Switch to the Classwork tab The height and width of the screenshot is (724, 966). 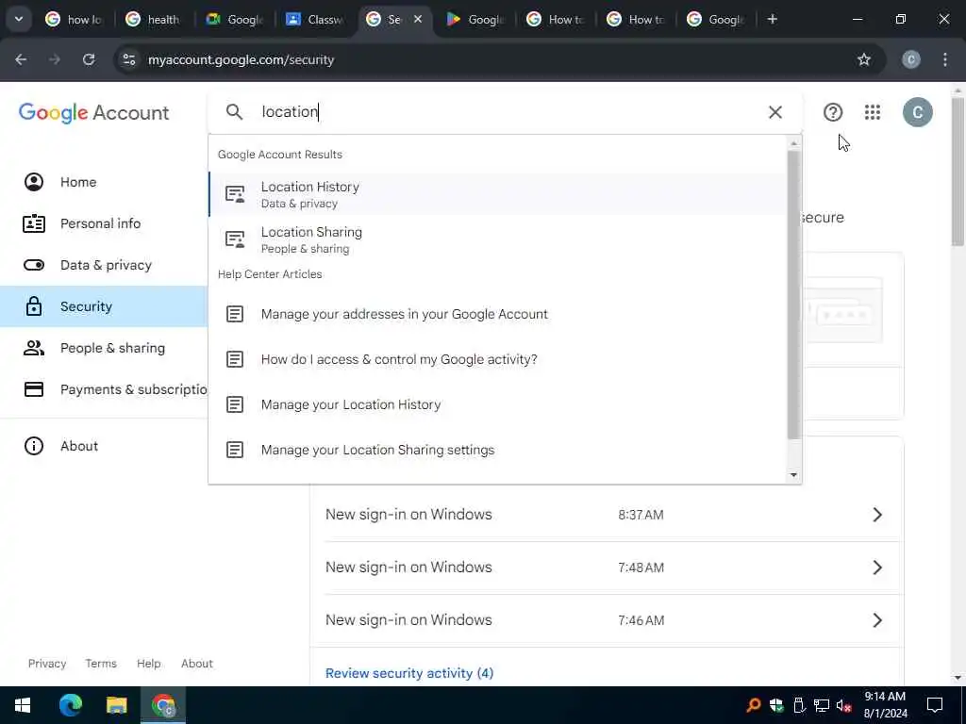coord(314,19)
